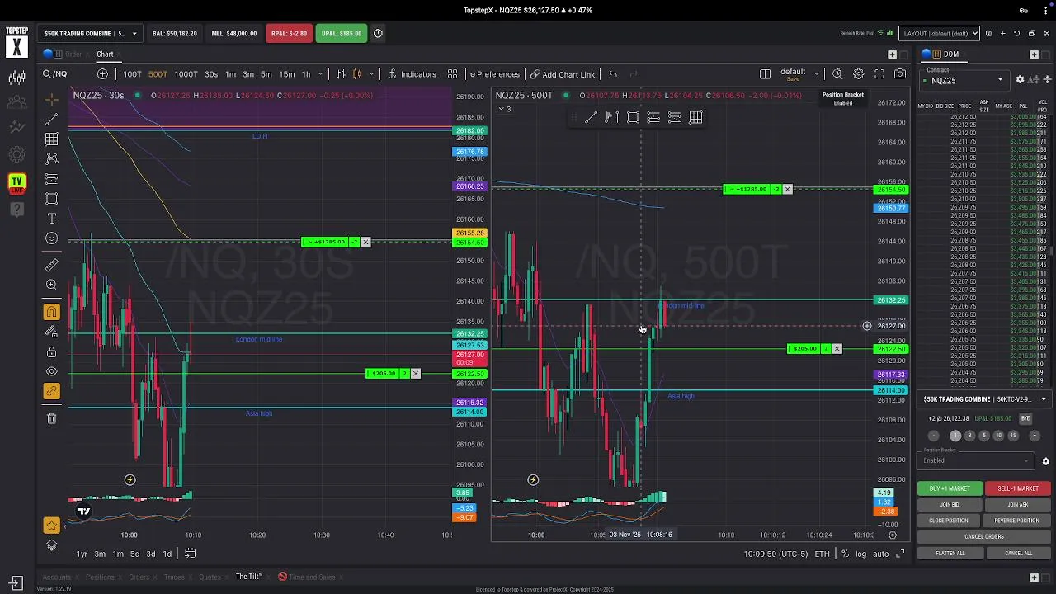Increase quantity with the plus button
1056x594 pixels.
pyautogui.click(x=1035, y=436)
